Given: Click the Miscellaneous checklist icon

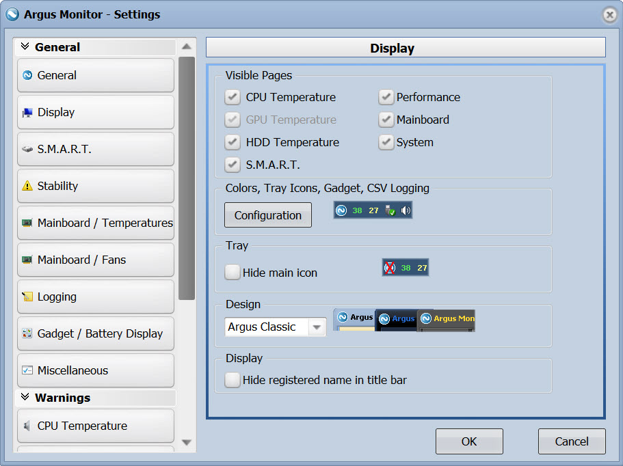Looking at the screenshot, I should click(27, 370).
